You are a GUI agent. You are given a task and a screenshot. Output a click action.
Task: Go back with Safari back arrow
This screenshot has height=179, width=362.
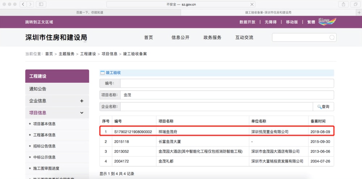point(23,4)
